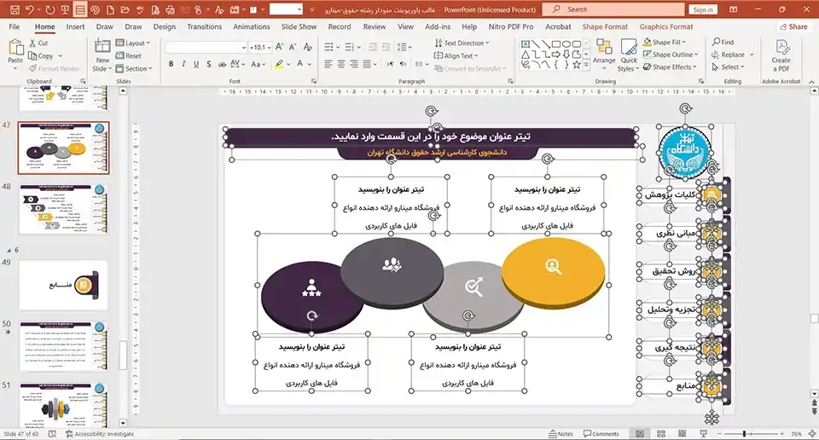Decrease the font size

293,47
